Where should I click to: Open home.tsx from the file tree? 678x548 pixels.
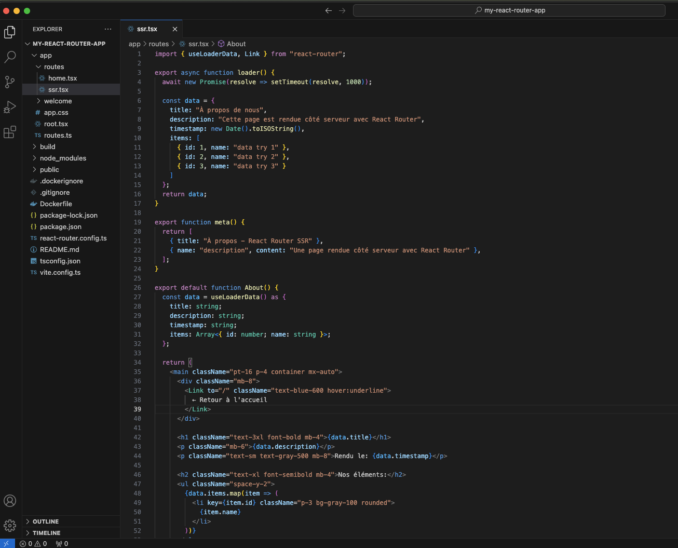click(x=62, y=78)
